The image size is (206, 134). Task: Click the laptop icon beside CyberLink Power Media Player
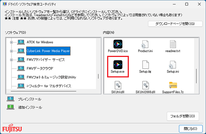(21, 51)
